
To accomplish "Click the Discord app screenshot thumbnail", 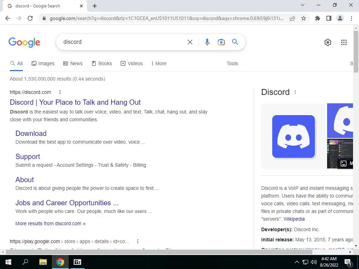I will tap(340, 153).
